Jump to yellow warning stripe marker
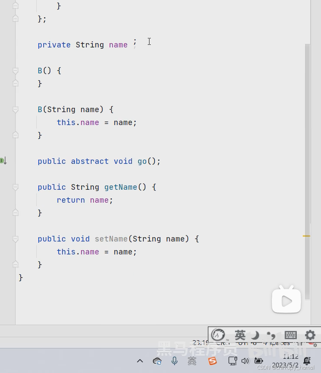The height and width of the screenshot is (373, 321). point(306,236)
